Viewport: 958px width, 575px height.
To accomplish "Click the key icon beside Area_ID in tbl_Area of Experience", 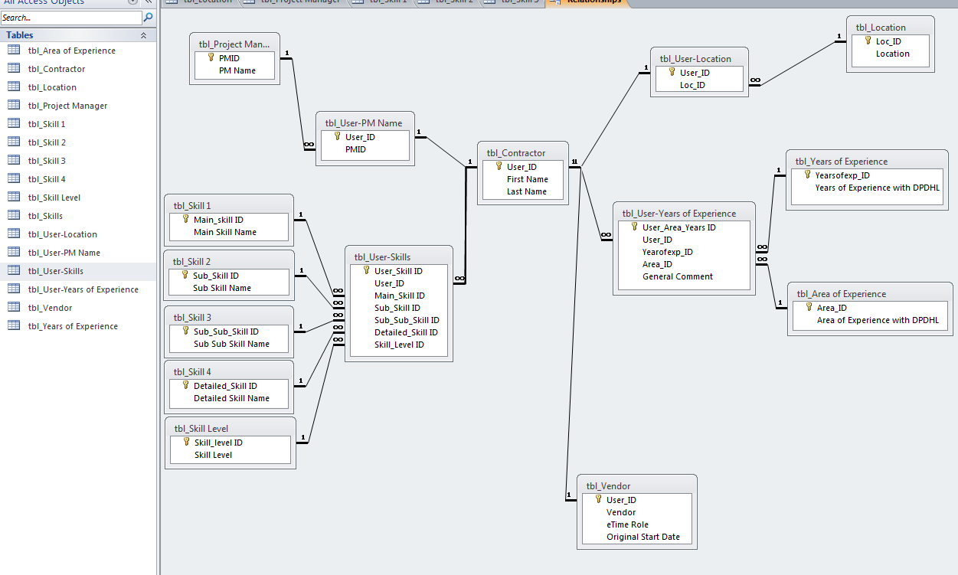I will [x=809, y=307].
